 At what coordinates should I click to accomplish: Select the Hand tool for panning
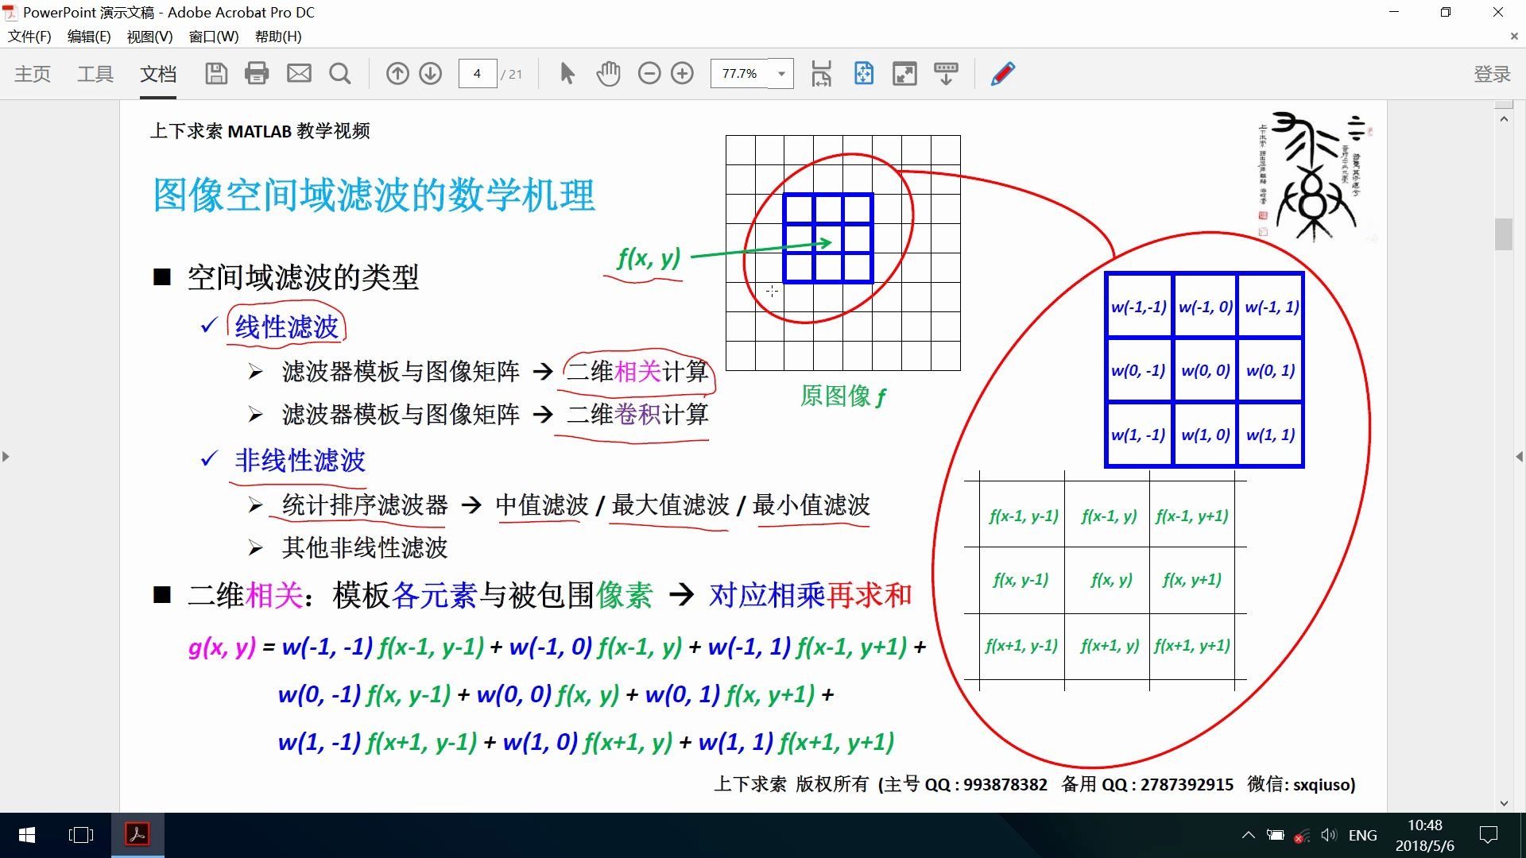tap(608, 73)
